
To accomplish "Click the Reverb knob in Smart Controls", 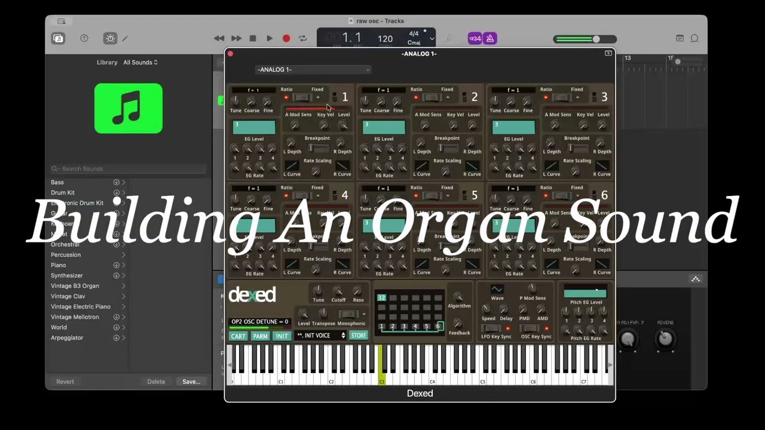I will pos(665,339).
